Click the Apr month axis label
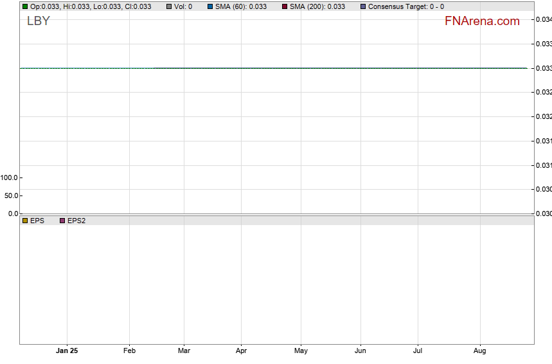Image resolution: width=552 pixels, height=364 pixels. point(242,351)
